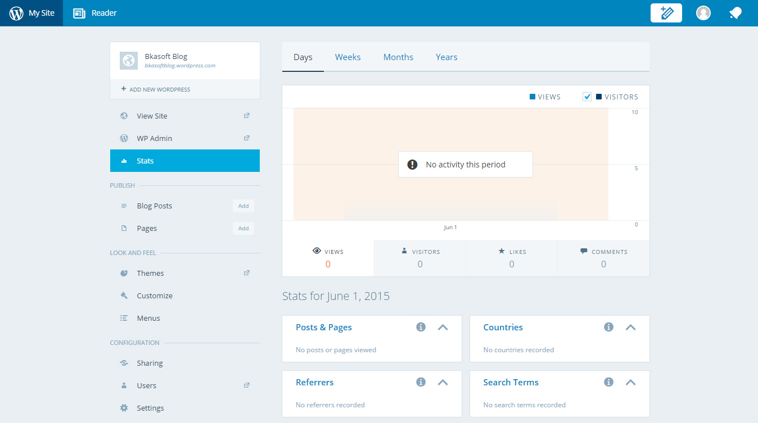Click the Pages document icon
The width and height of the screenshot is (758, 423).
[124, 229]
